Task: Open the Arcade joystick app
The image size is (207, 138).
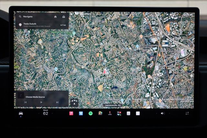Action: click(x=110, y=113)
